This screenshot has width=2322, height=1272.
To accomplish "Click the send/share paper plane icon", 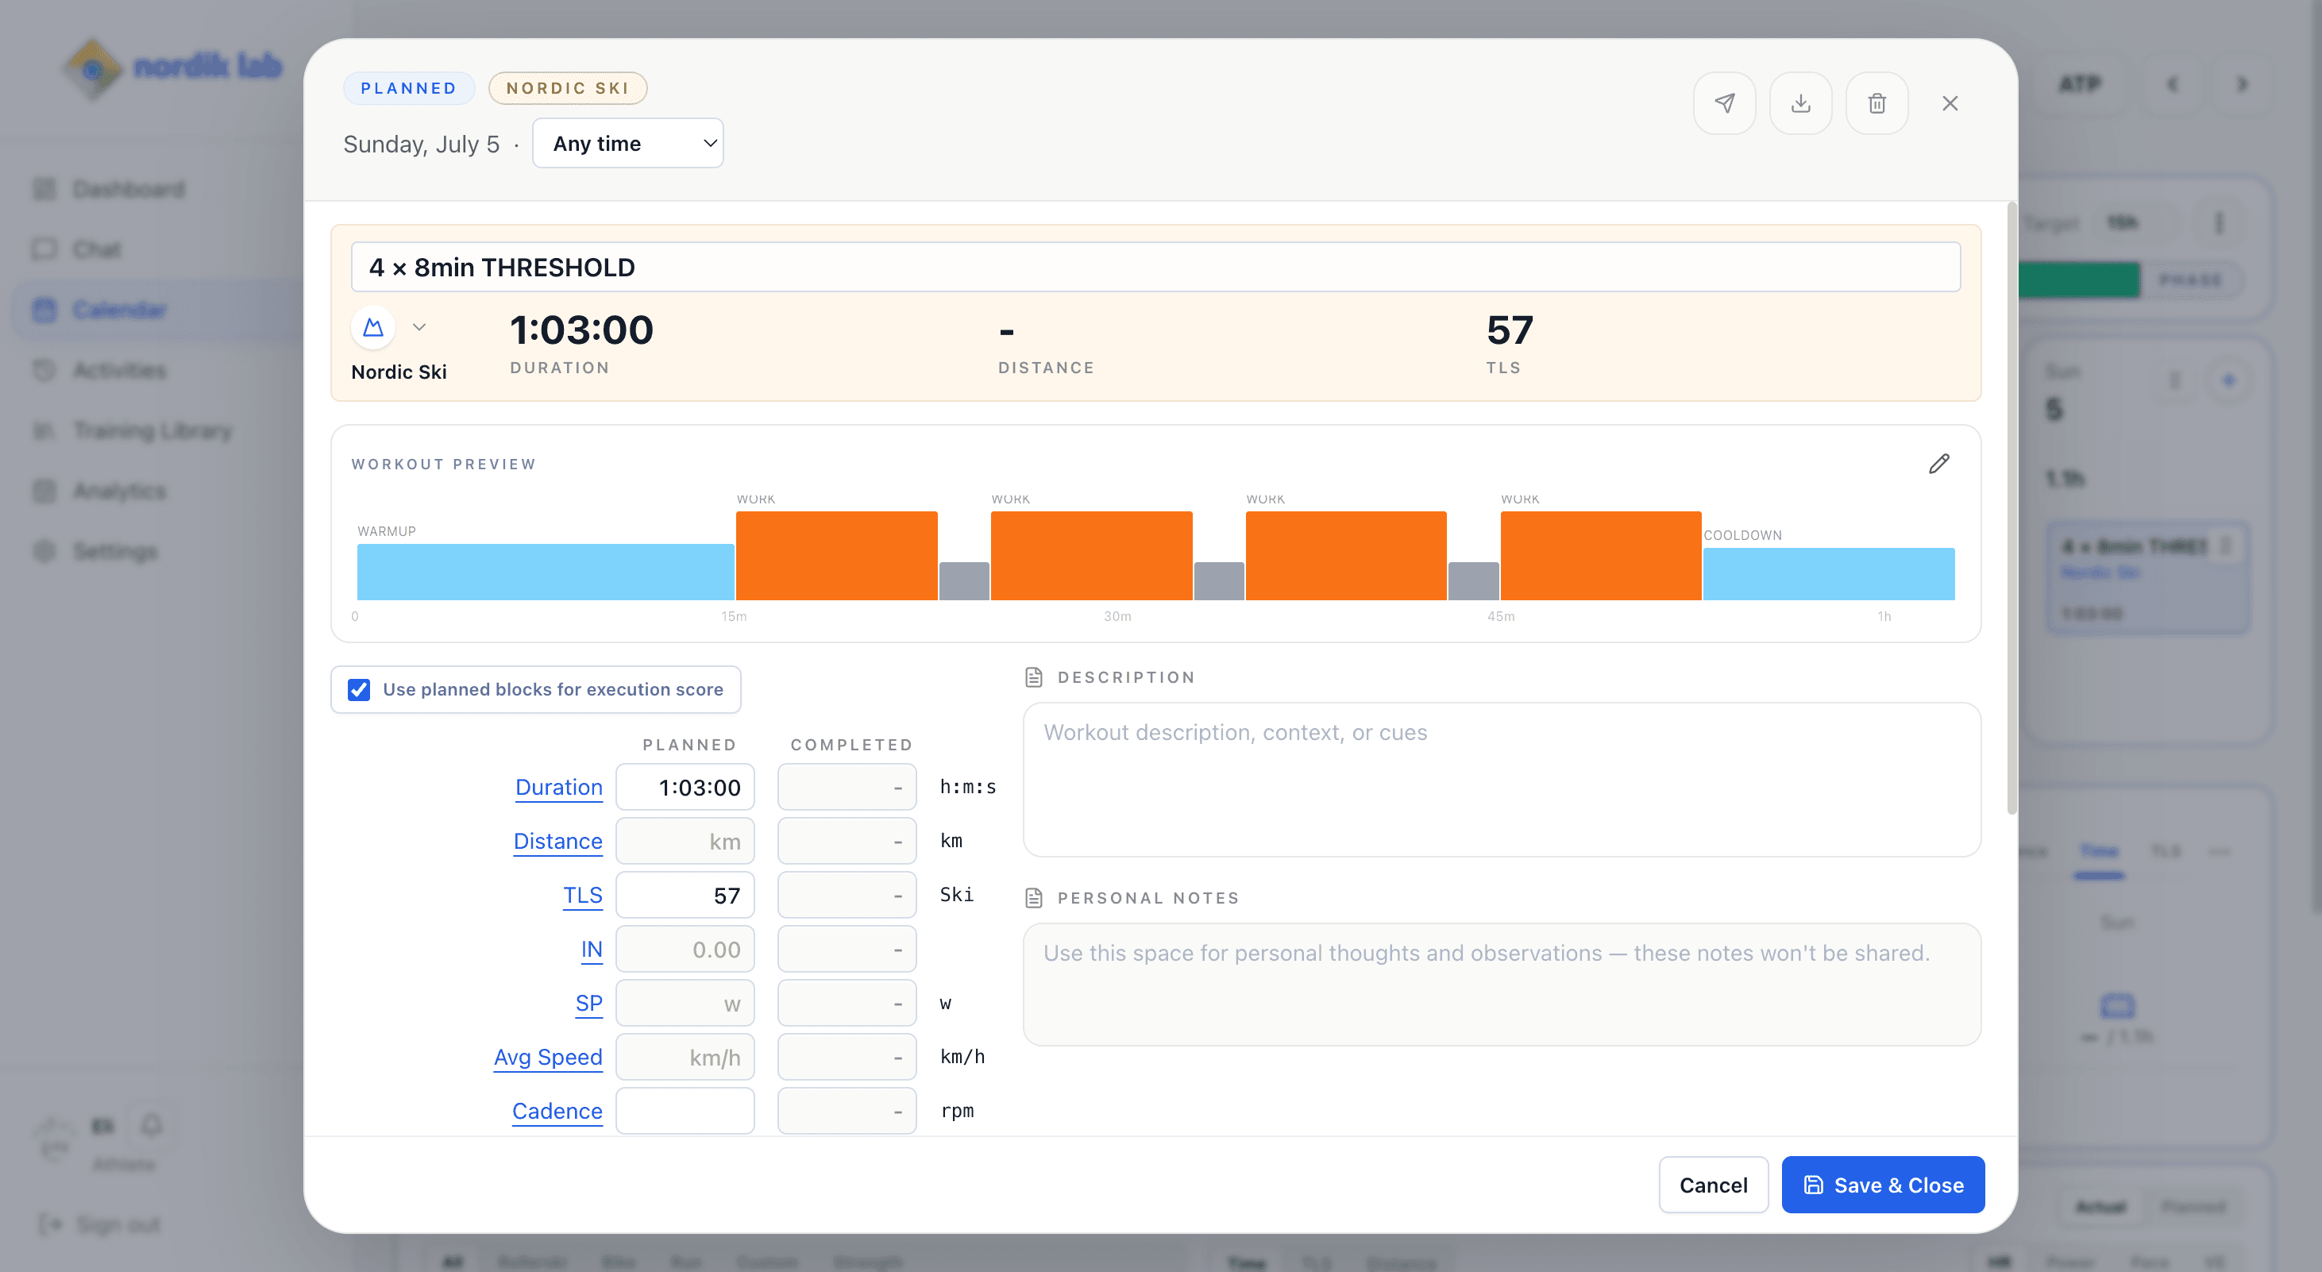I will (1724, 102).
